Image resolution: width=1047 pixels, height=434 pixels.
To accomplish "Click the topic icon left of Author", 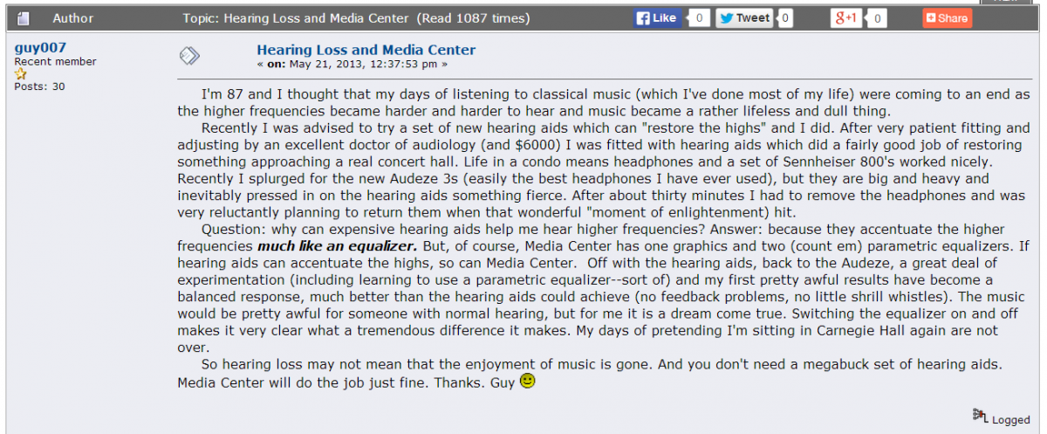I will (x=24, y=18).
